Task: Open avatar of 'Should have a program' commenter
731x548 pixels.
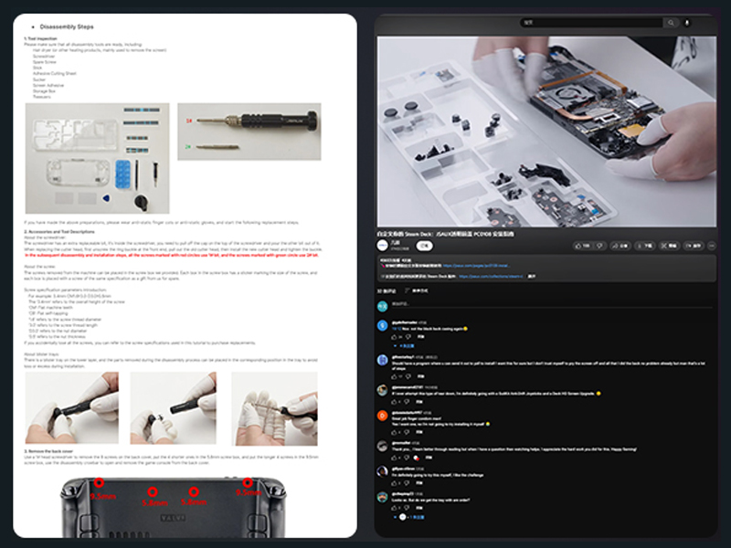Action: 382,360
